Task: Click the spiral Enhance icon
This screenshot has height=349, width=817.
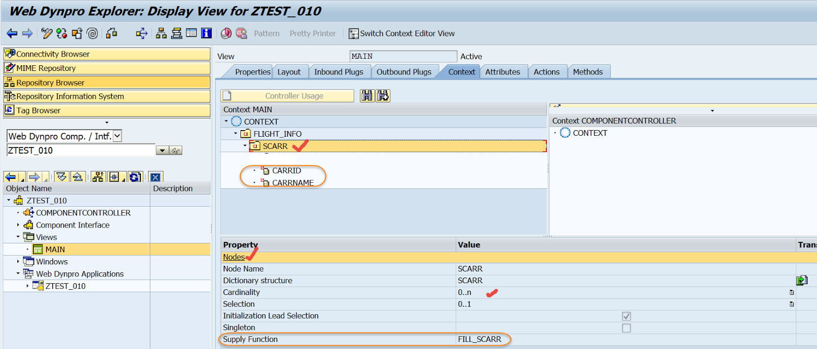Action: coord(92,34)
